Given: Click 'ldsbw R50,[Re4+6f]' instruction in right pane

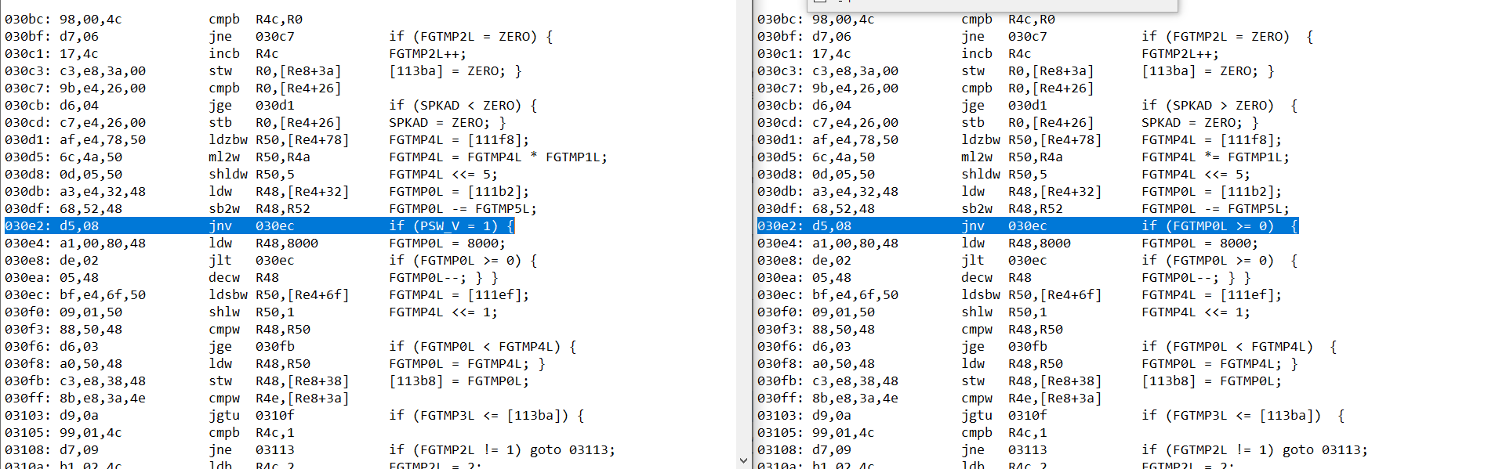Looking at the screenshot, I should pyautogui.click(x=1031, y=295).
